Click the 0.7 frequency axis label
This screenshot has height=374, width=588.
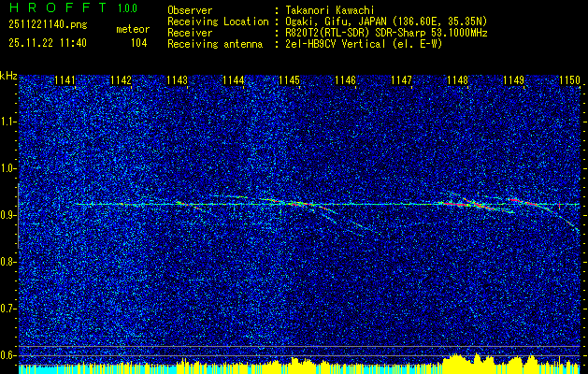(7, 309)
